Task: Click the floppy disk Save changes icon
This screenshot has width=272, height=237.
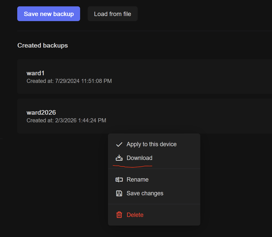Action: coord(119,194)
